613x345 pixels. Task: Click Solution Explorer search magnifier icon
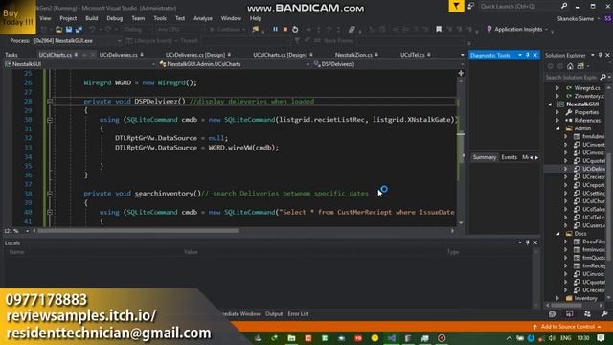tap(602, 77)
